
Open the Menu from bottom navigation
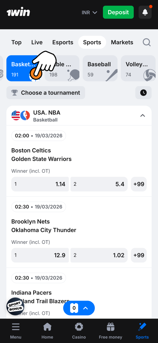point(16,330)
